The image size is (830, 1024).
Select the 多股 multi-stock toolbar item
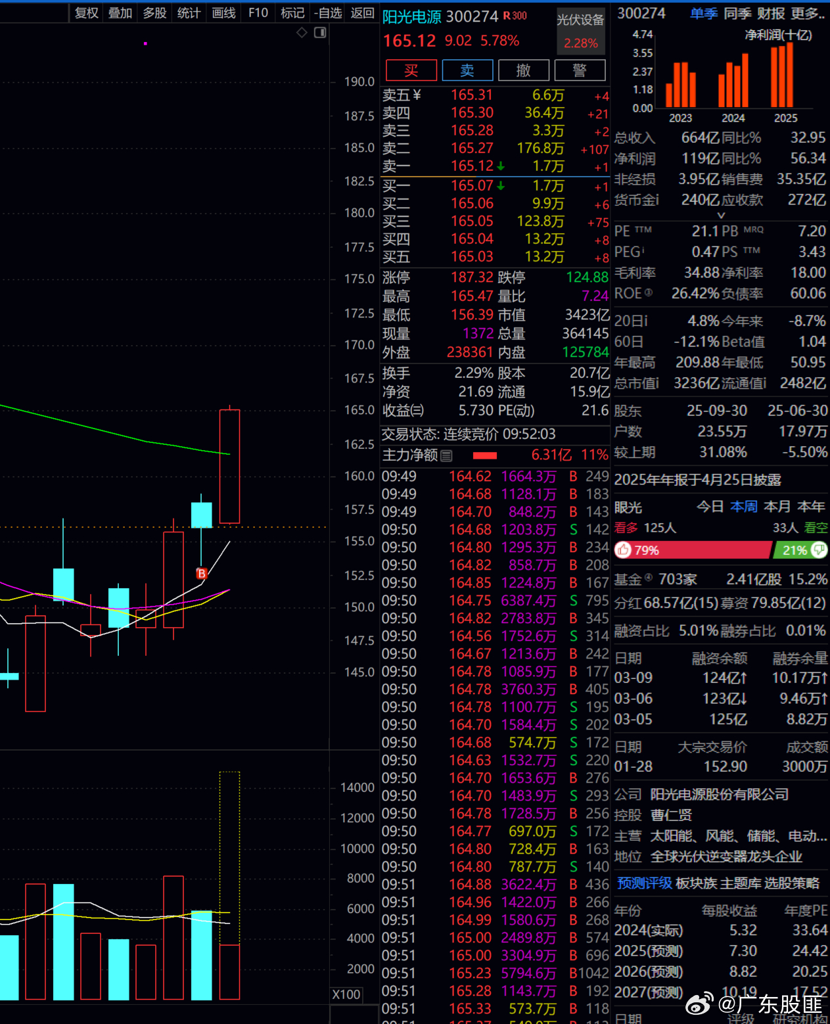154,13
